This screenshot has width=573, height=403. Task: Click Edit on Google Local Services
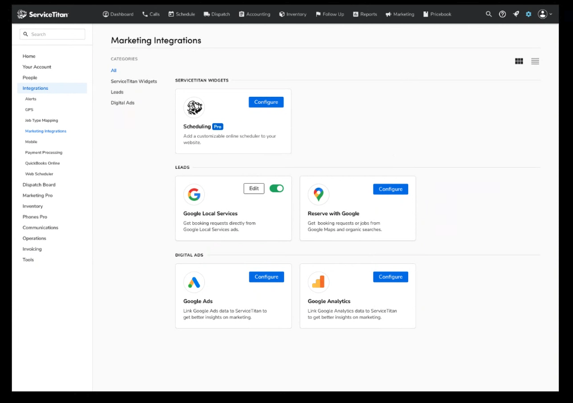254,188
